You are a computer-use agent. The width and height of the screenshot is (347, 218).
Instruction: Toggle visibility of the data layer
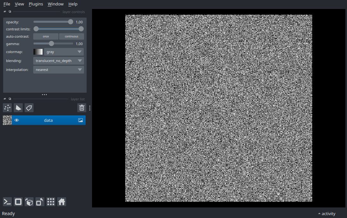pos(17,120)
